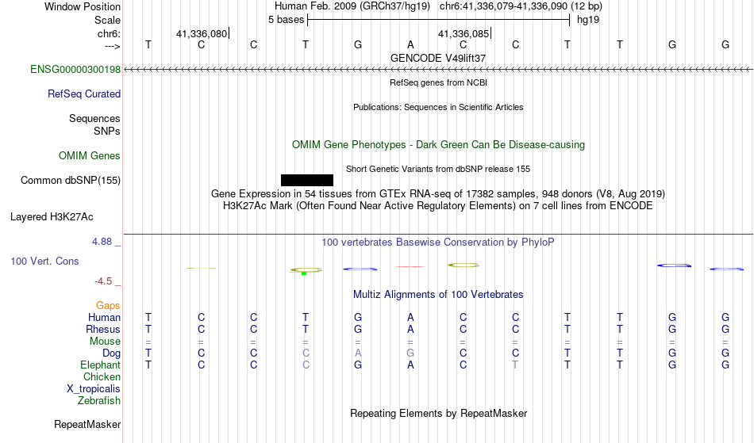The width and height of the screenshot is (754, 443).
Task: Click the Sequences track label
Action: point(94,118)
